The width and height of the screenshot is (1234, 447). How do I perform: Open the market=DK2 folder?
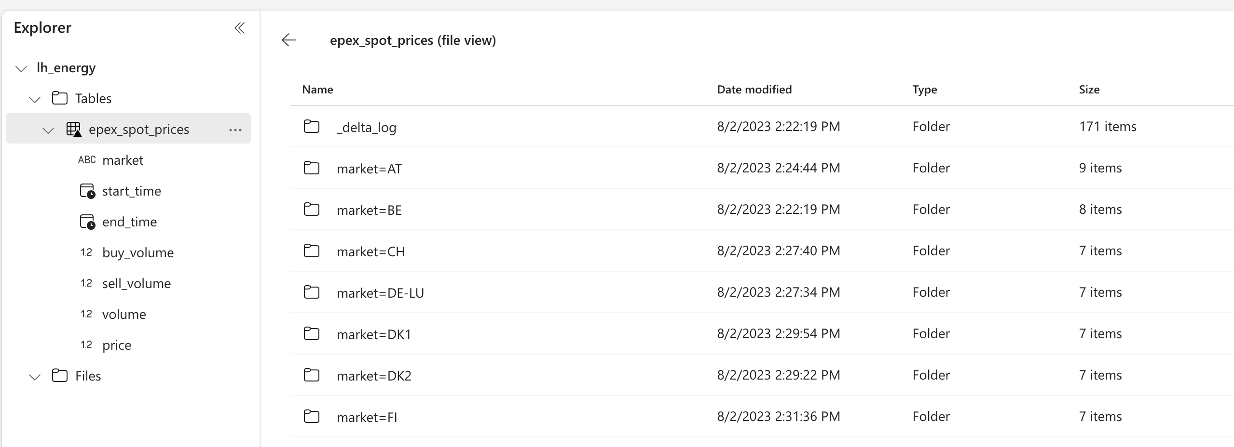(374, 376)
